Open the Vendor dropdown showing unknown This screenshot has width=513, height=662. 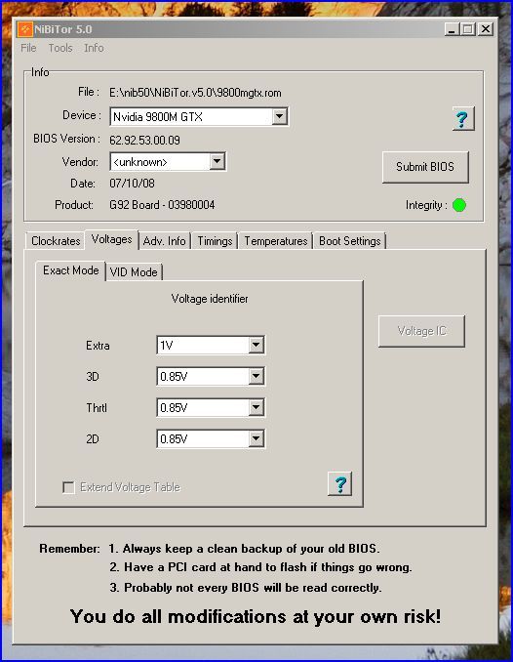point(168,162)
